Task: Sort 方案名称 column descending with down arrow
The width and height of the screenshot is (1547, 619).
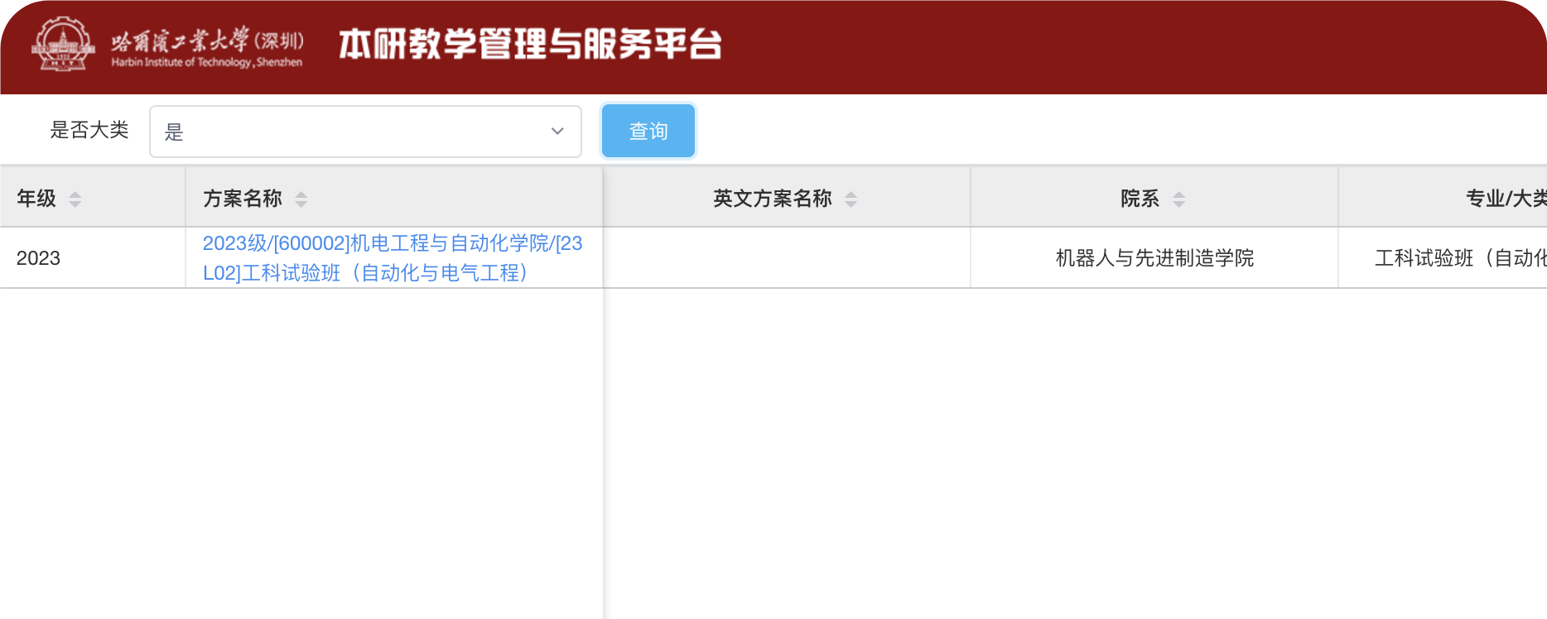Action: 301,204
